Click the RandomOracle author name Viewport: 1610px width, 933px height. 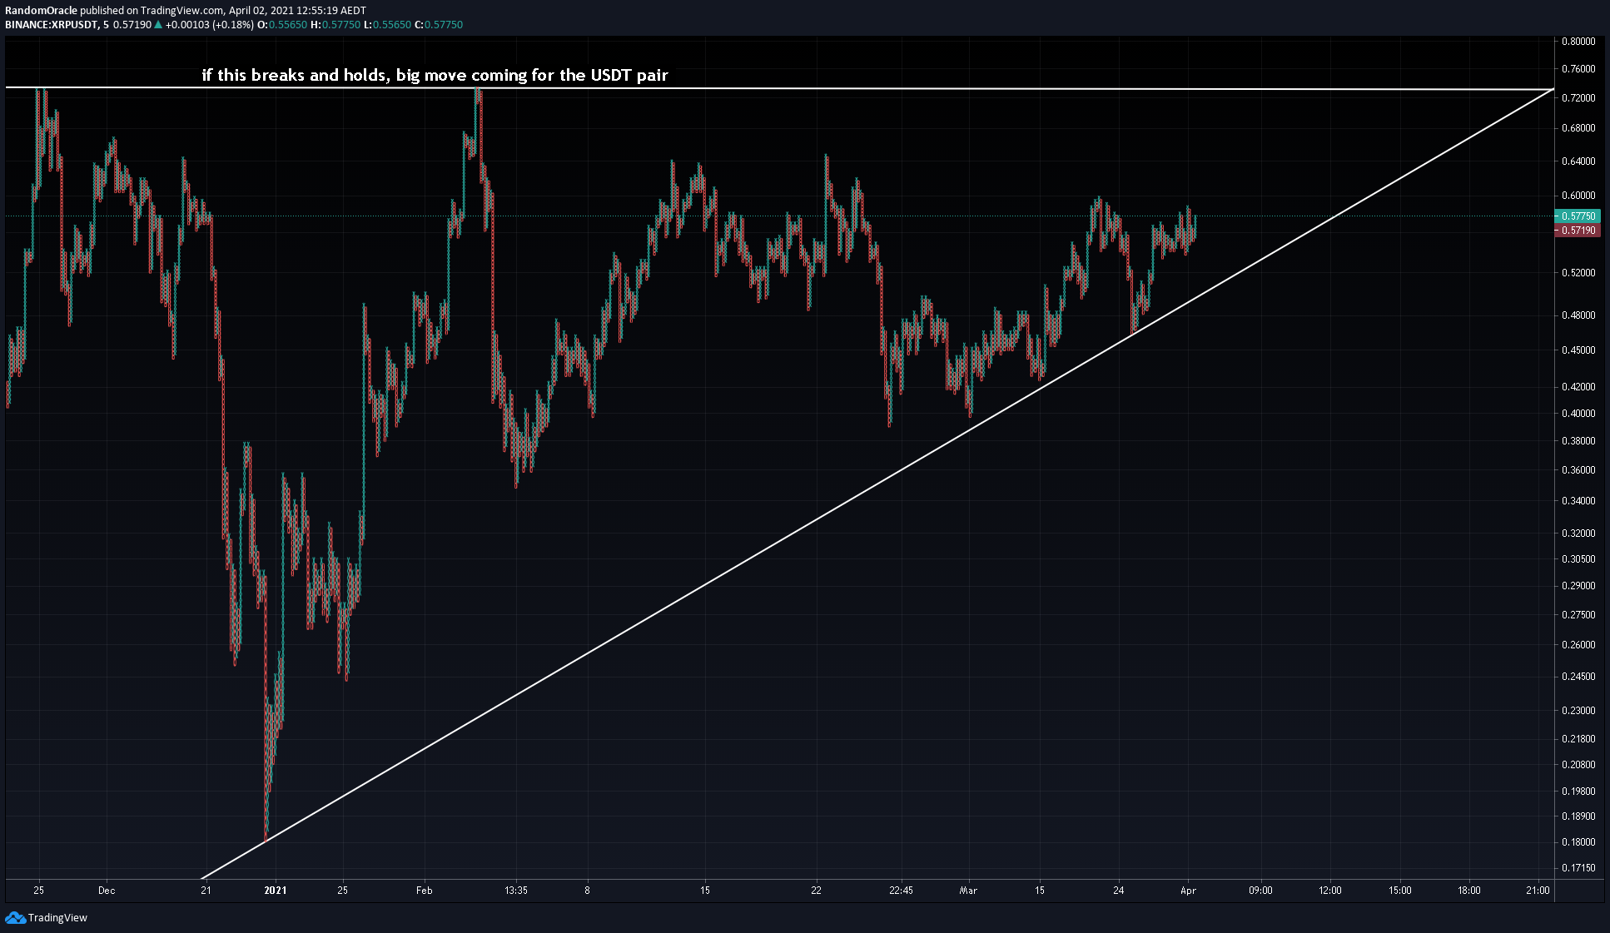(41, 11)
